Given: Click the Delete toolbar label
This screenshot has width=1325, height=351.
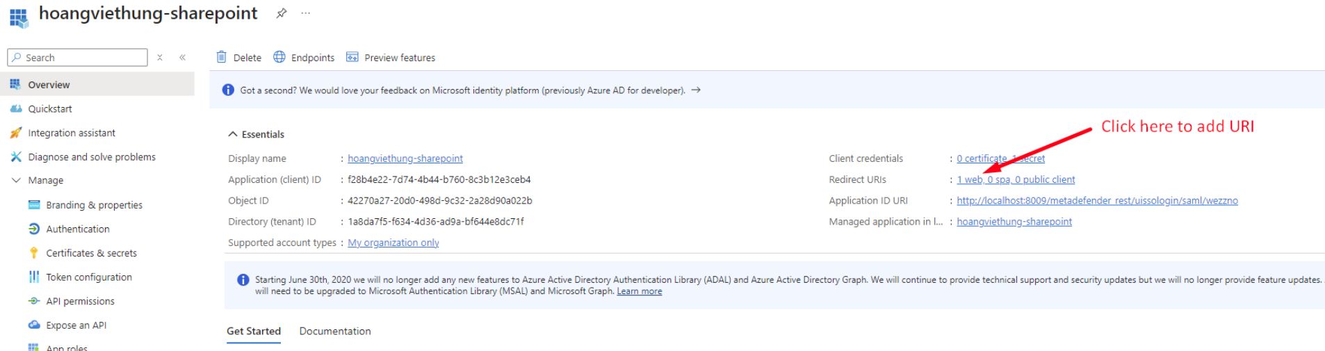Looking at the screenshot, I should coord(247,58).
